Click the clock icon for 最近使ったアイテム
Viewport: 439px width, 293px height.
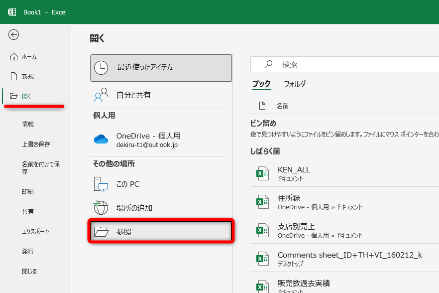[101, 68]
